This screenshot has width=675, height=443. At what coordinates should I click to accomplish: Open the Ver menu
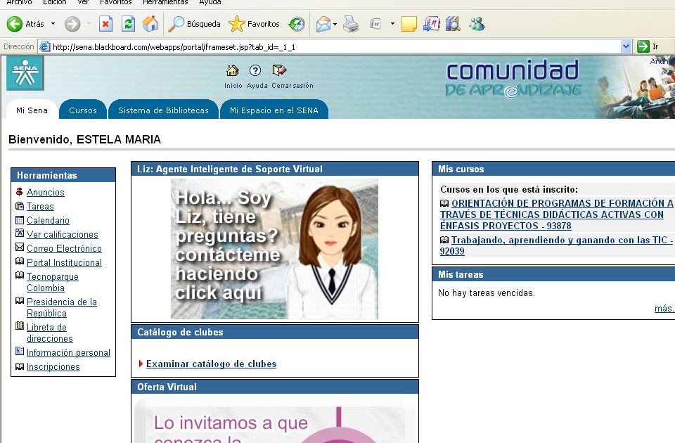coord(83,2)
